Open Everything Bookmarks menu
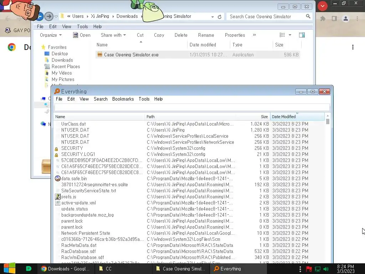The height and width of the screenshot is (274, 365). pyautogui.click(x=123, y=99)
